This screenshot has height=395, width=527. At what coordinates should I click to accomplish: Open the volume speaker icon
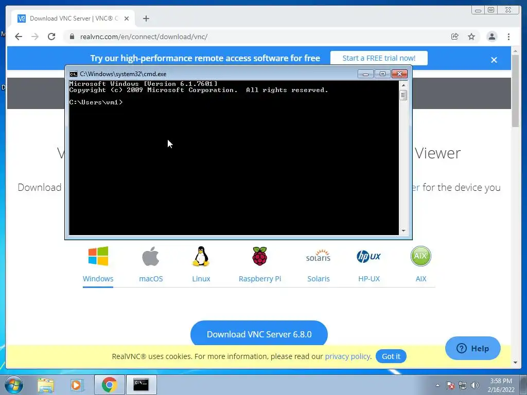pos(475,385)
